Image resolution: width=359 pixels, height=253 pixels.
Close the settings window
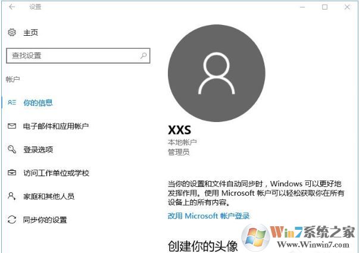[x=347, y=7]
